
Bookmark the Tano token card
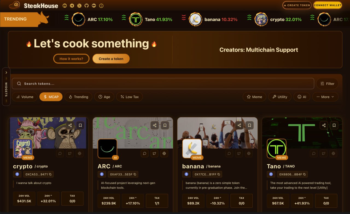click(334, 125)
